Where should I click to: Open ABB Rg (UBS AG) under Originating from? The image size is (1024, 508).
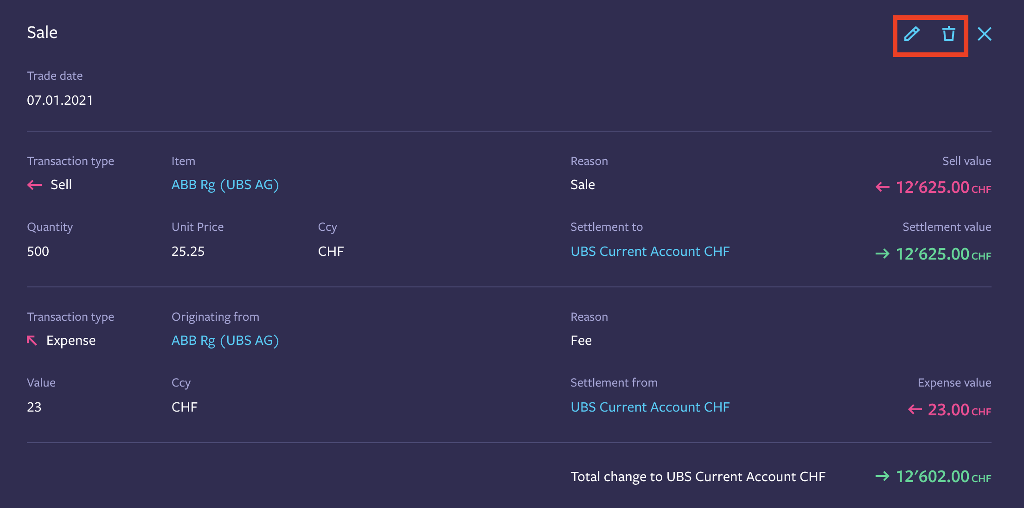coord(225,341)
